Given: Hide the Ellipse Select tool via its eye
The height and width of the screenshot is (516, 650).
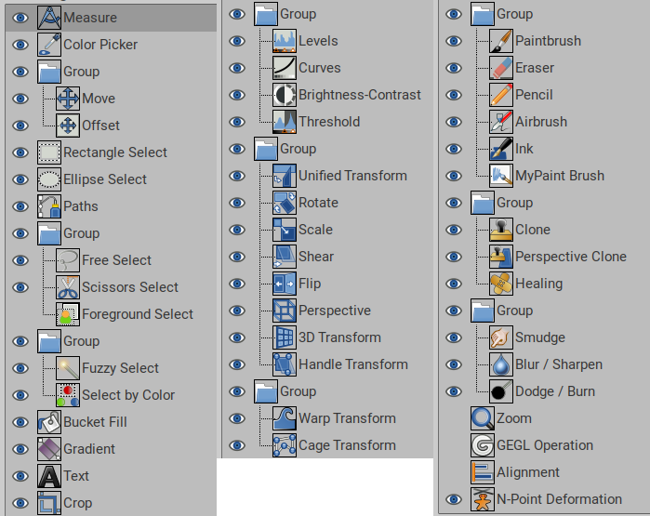Looking at the screenshot, I should 20,179.
